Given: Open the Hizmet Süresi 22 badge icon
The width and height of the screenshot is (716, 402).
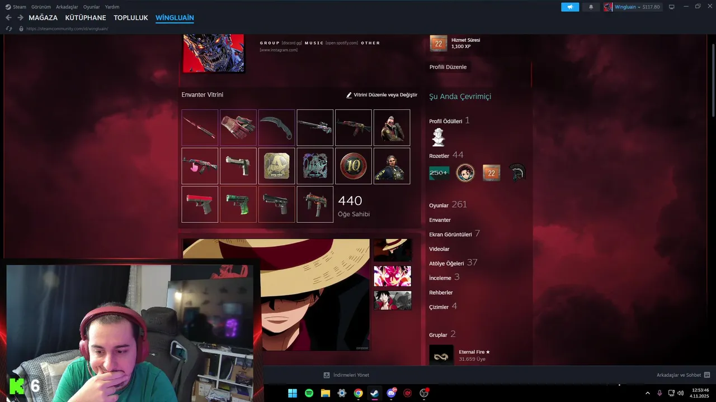Looking at the screenshot, I should pos(438,43).
